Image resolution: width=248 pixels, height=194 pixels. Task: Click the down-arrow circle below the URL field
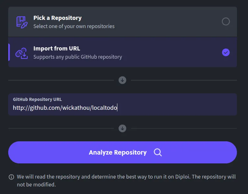tap(122, 128)
